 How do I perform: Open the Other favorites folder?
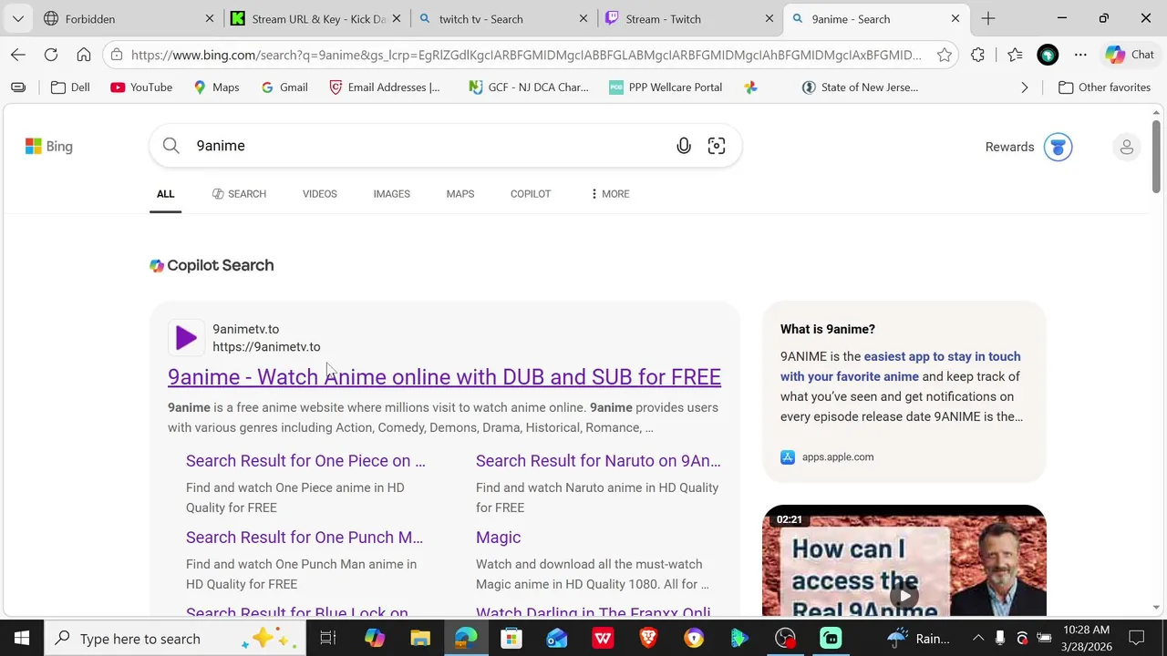1104,87
